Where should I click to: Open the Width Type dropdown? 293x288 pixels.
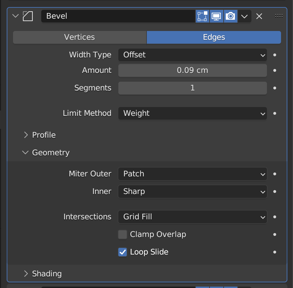192,55
